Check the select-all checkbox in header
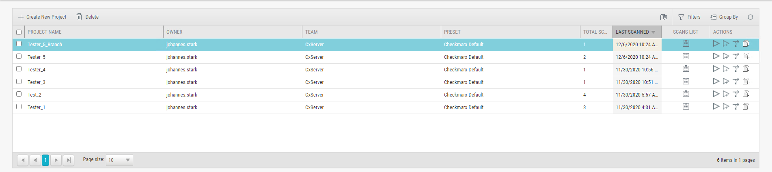 pos(19,32)
